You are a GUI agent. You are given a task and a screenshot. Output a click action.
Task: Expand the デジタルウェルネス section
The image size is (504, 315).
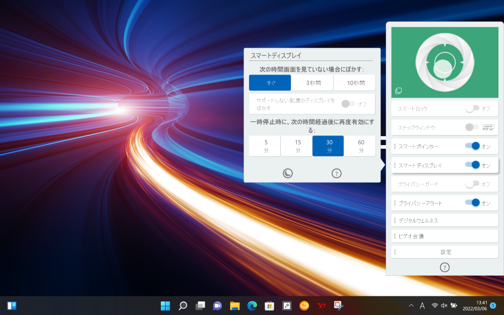click(445, 220)
